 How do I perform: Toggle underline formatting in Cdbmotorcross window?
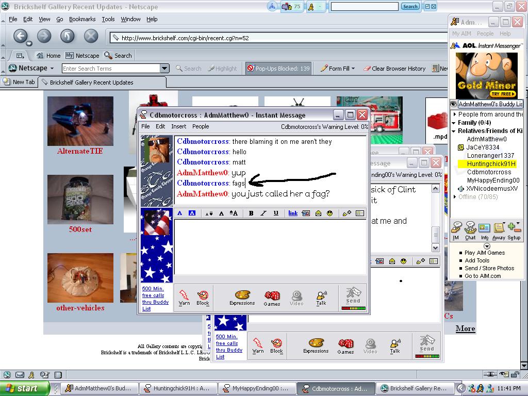(x=276, y=213)
